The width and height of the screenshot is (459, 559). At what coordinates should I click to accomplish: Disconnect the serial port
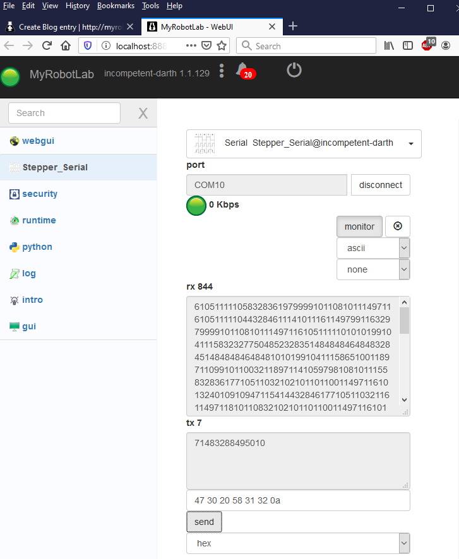click(381, 185)
